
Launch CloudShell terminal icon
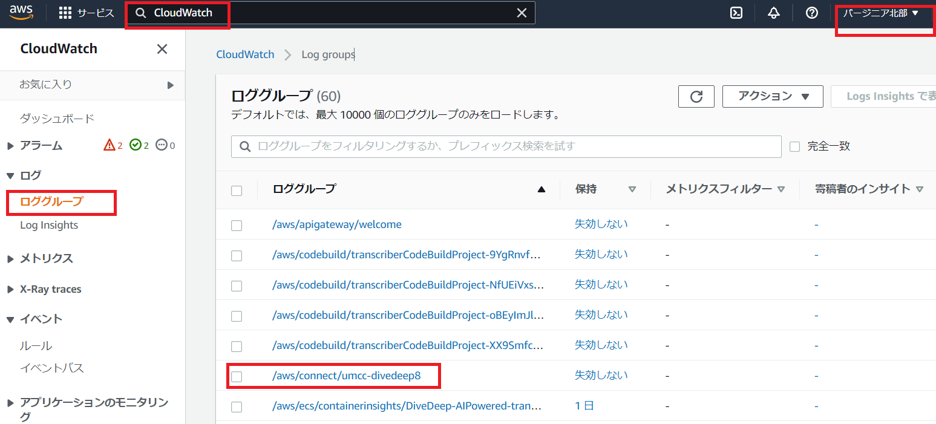(x=736, y=13)
